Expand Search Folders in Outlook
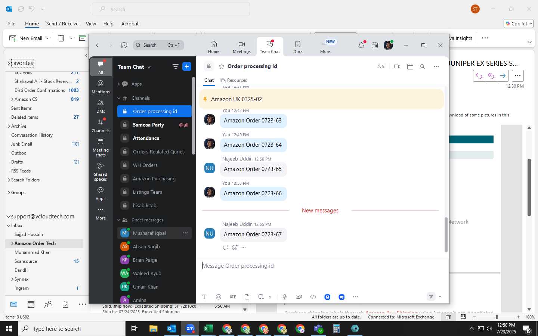Viewport: 538px width, 336px height. (9, 180)
